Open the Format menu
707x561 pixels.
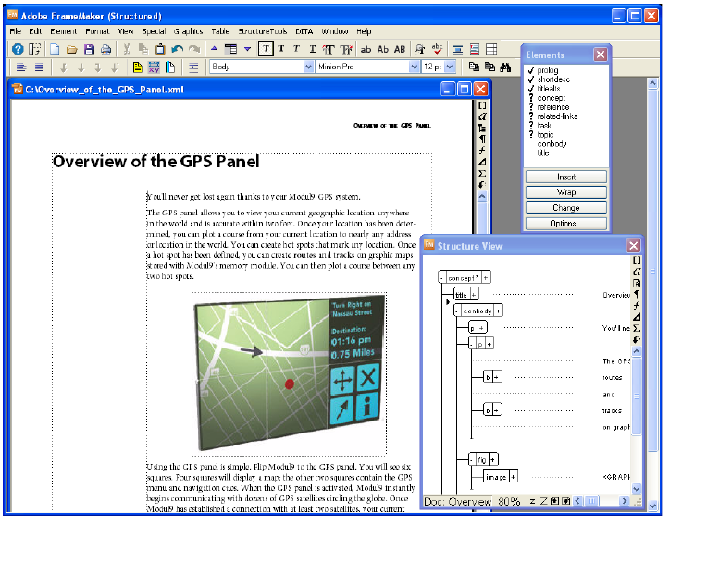[97, 31]
